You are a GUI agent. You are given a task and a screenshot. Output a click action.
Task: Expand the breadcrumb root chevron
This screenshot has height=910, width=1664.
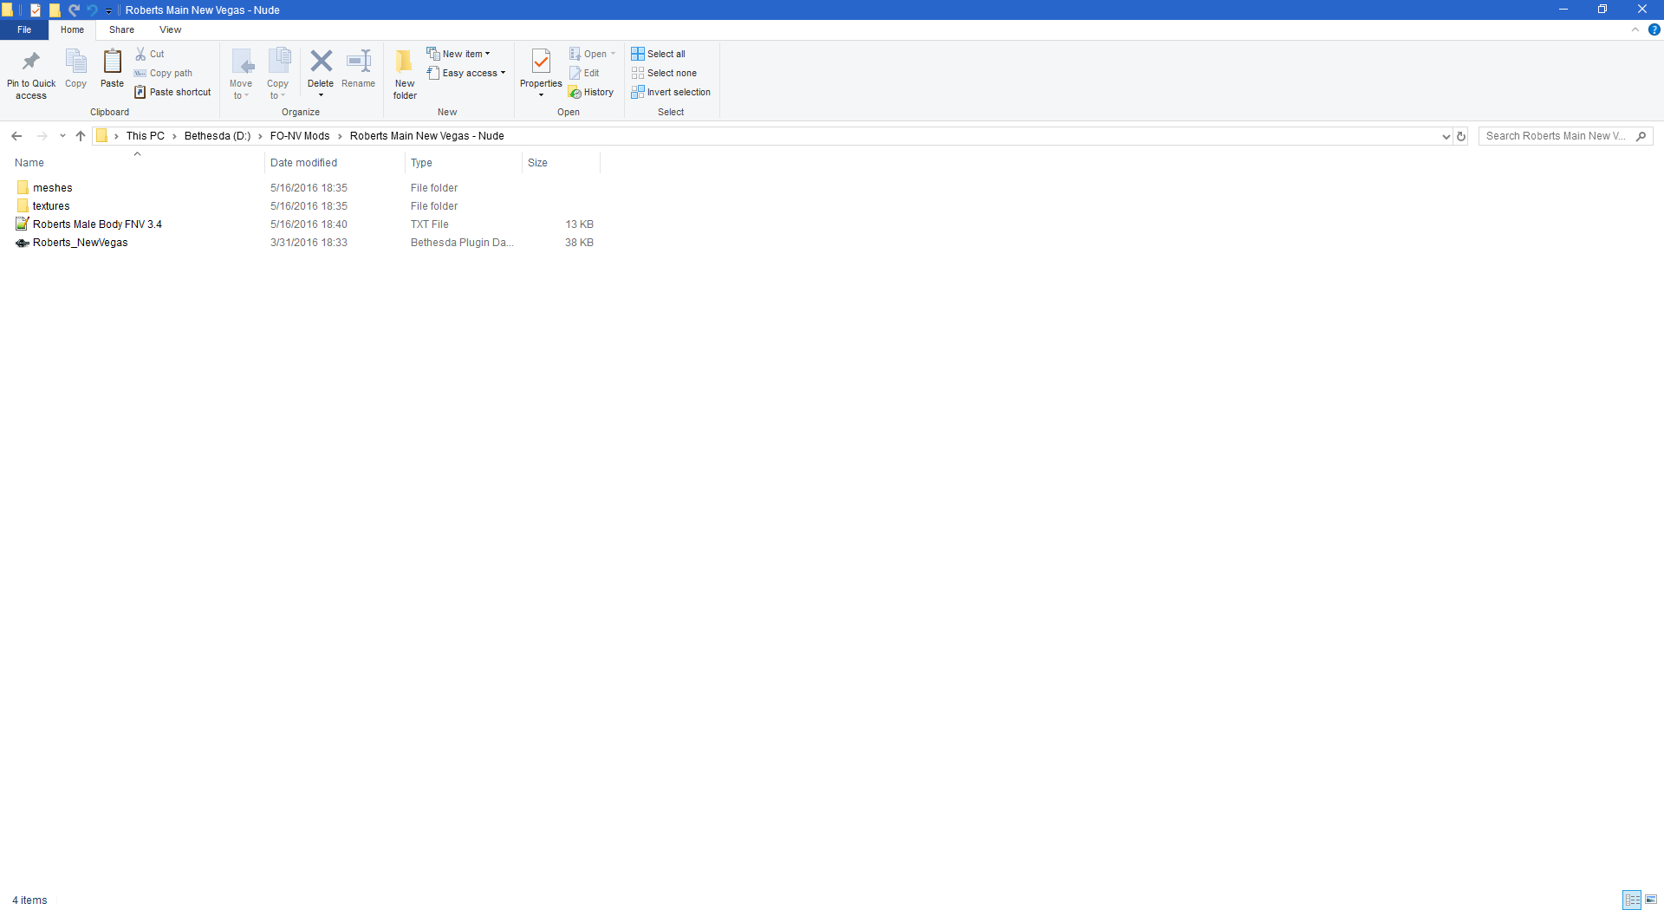point(116,136)
